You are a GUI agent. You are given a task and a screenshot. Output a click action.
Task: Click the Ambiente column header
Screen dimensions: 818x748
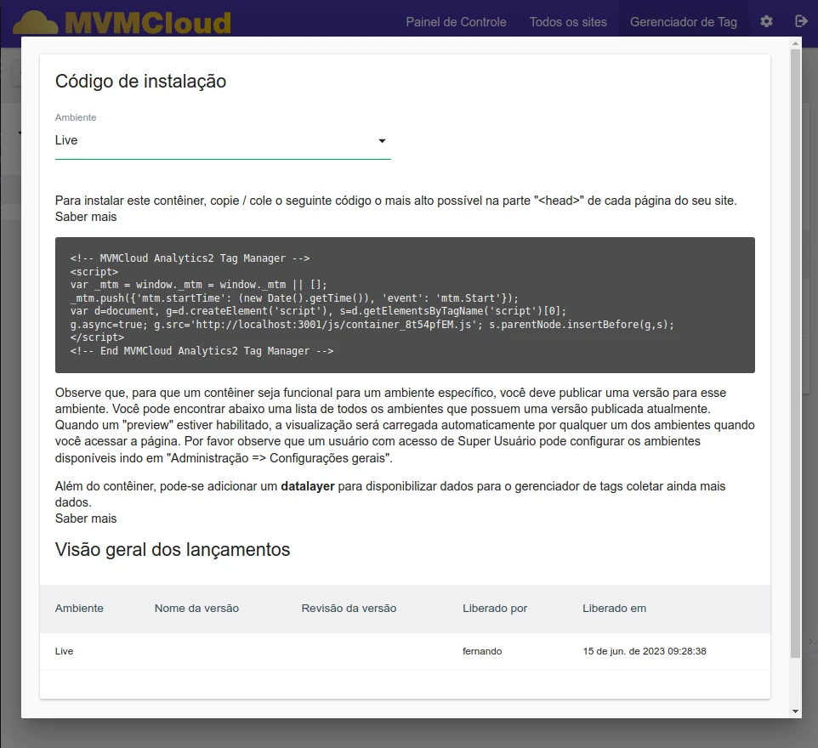[x=79, y=609]
